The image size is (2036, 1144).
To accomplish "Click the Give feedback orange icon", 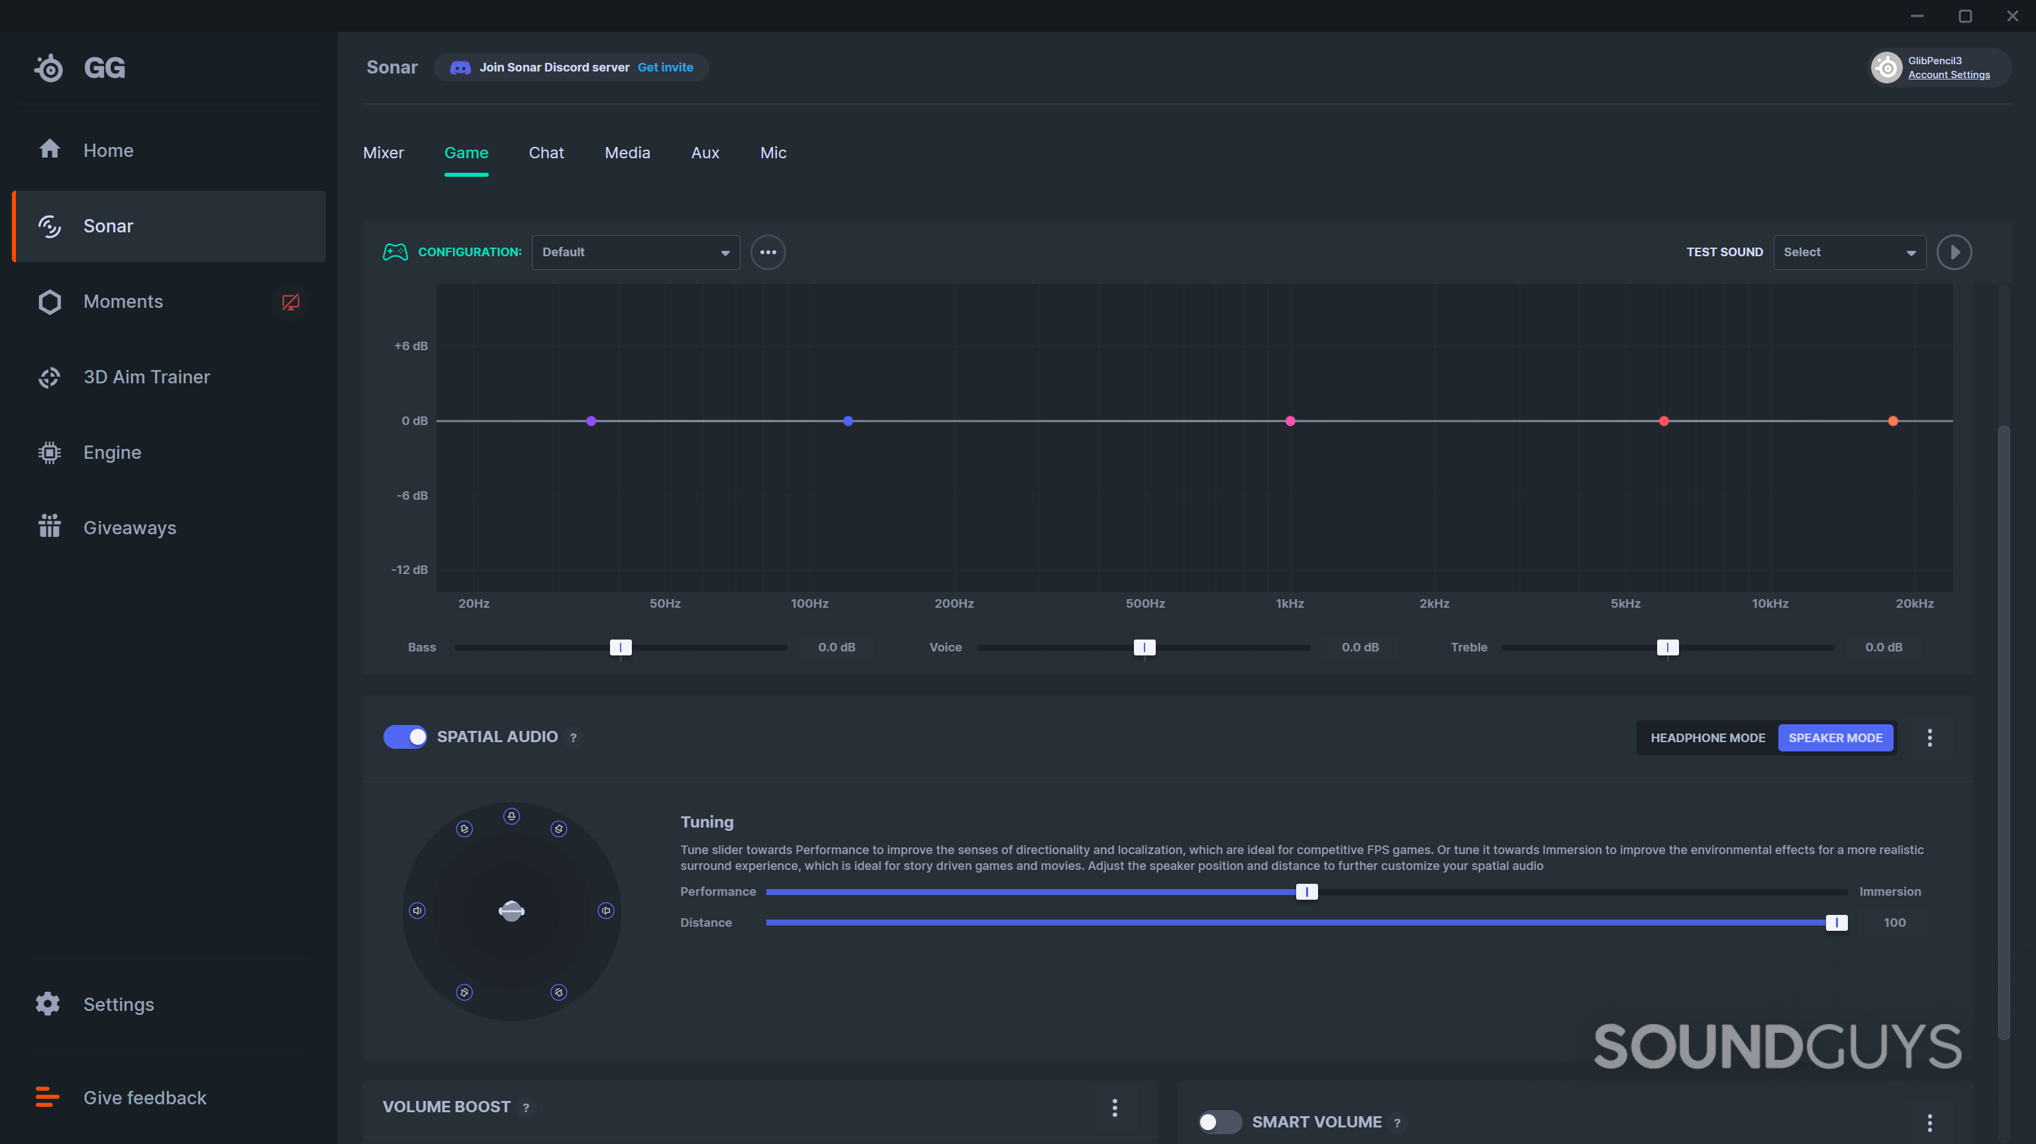I will click(x=48, y=1098).
